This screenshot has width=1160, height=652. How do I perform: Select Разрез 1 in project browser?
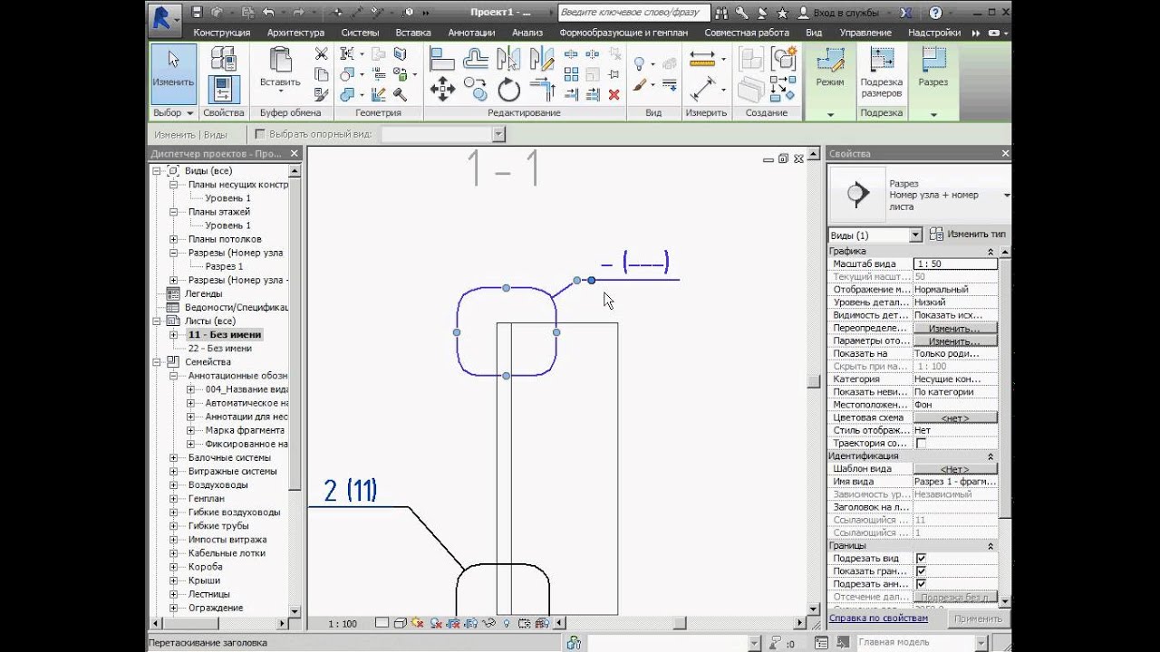click(x=224, y=266)
